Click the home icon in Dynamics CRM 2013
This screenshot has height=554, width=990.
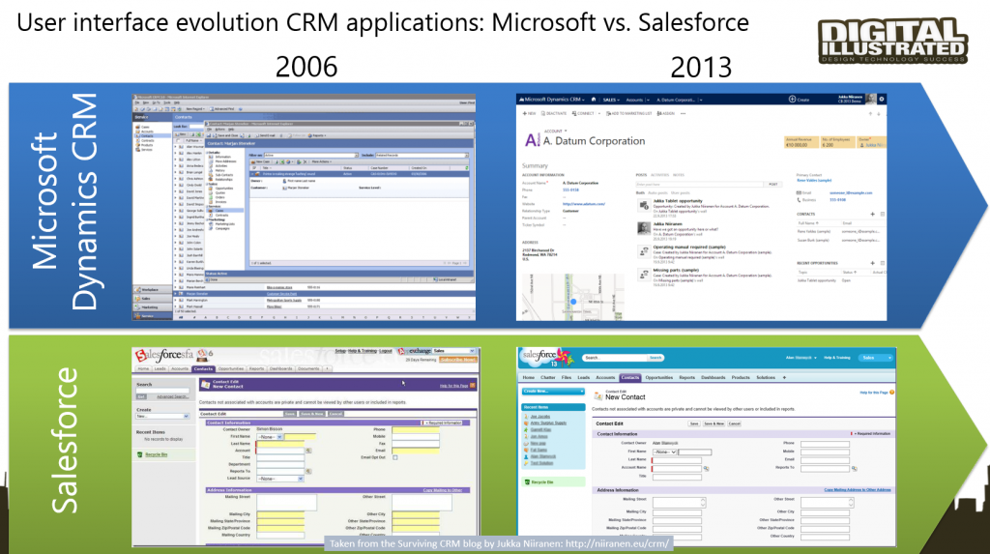pyautogui.click(x=594, y=100)
